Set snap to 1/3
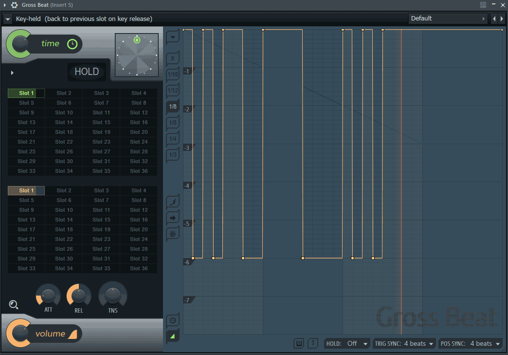This screenshot has width=508, height=355. tap(173, 155)
